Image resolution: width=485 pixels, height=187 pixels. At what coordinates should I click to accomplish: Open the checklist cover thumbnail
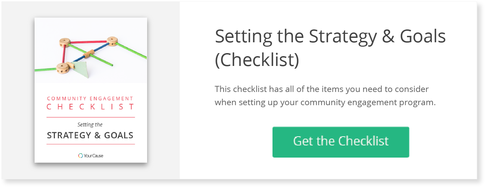[x=91, y=90]
